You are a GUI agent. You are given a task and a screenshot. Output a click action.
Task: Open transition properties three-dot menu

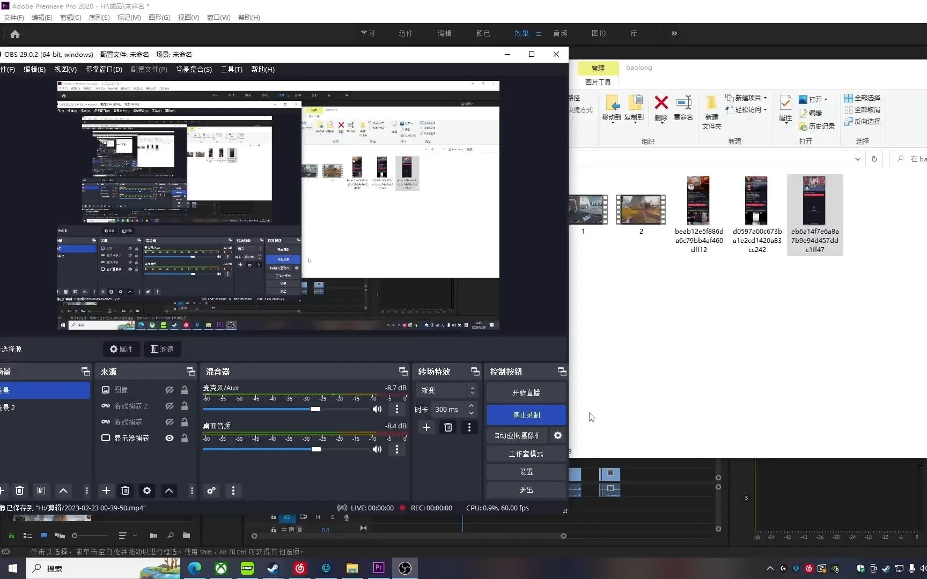point(469,427)
